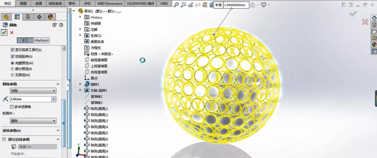Screen dimensions: 377x158
Task: Switch to the MBD Dimensions tab
Action: (x=110, y=3)
